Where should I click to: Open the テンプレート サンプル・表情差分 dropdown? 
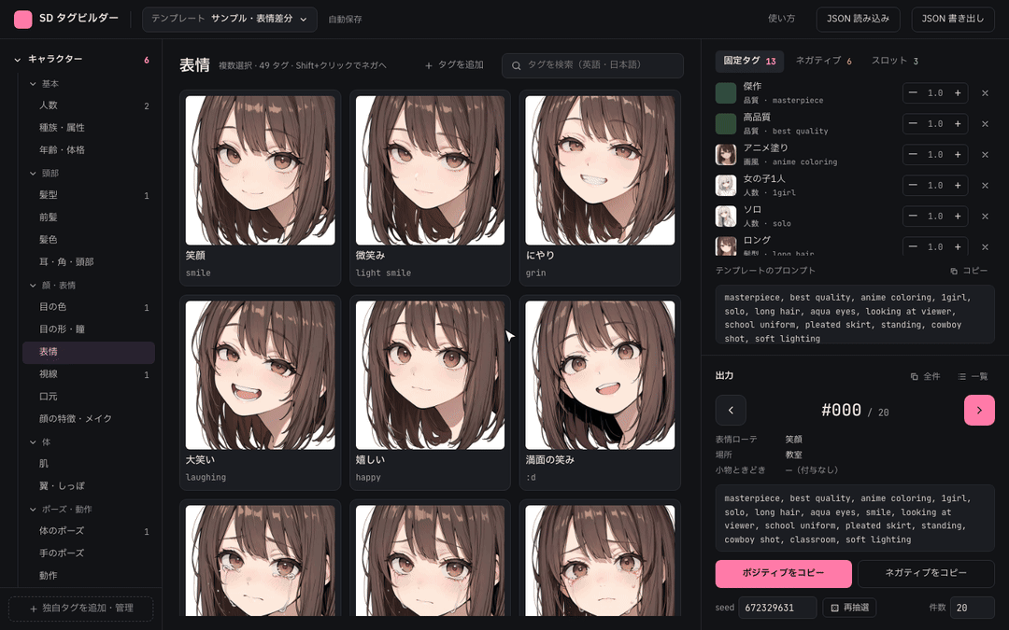(229, 20)
